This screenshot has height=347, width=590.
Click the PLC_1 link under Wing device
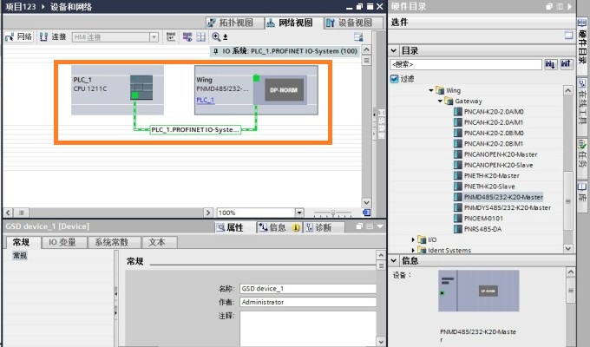click(205, 100)
